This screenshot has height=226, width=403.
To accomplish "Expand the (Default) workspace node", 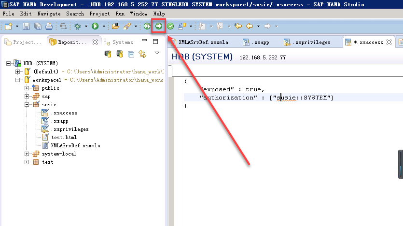I will point(17,71).
